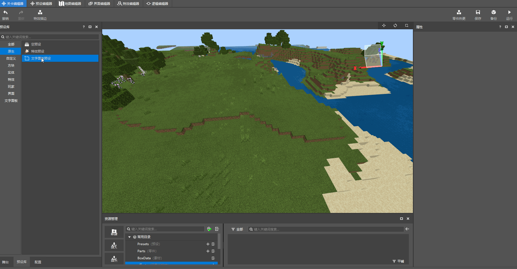
Task: Select 文字面板预设 in preset list
Action: click(60, 59)
